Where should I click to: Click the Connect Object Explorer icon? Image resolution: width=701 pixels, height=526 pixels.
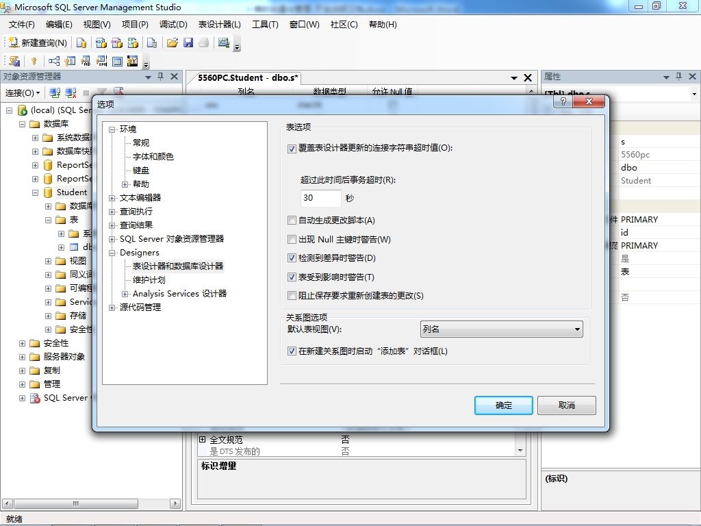pos(55,92)
